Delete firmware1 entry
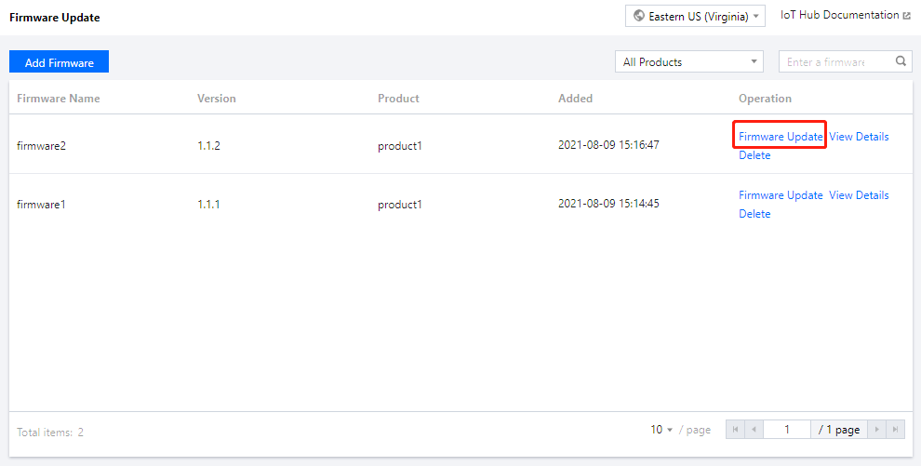921x466 pixels. click(x=754, y=214)
